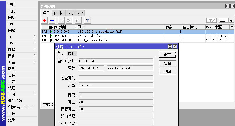Screen dimensions: 235x126
Task: Click the 搜索 search field
Action: pos(211,20)
